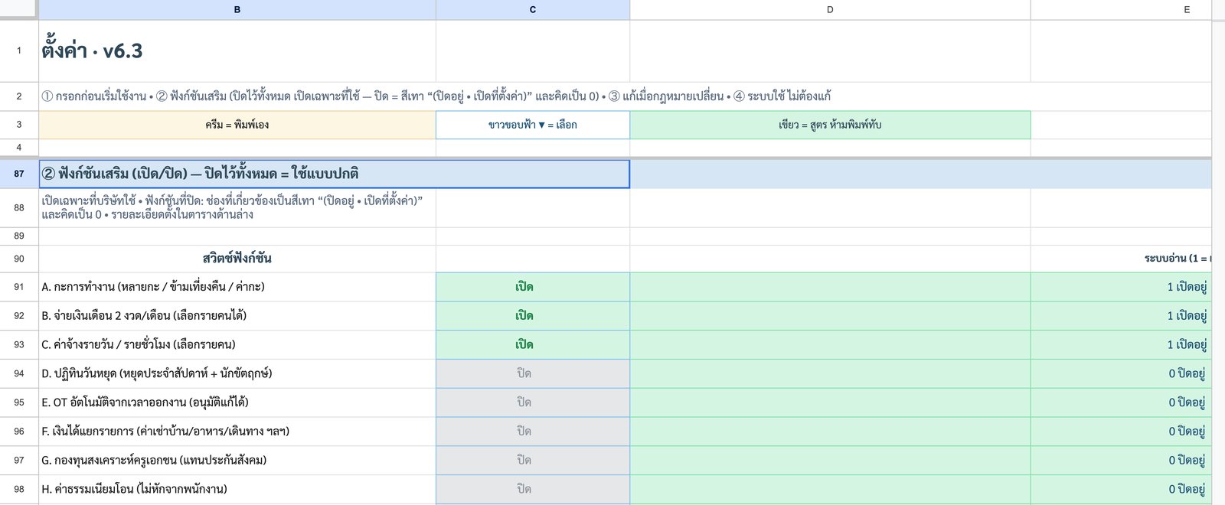The image size is (1225, 505).
Task: Click the select-all corner box of the sheet
Action: (19, 10)
